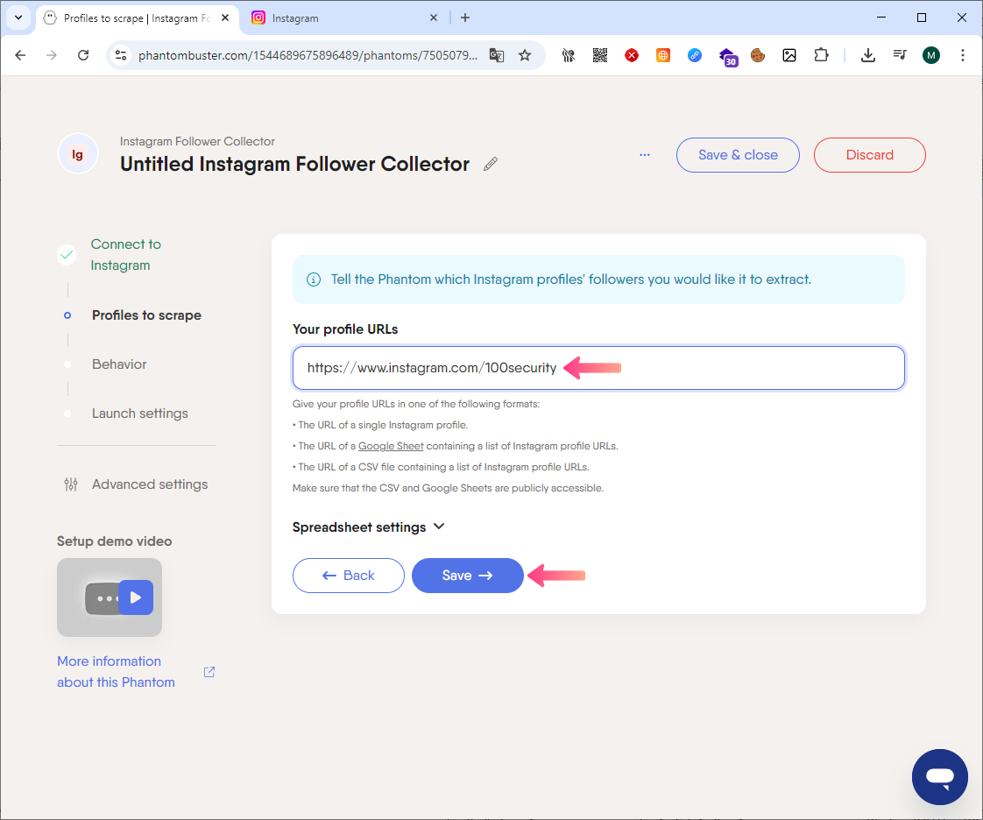The image size is (983, 820).
Task: Click the Untitled Instagram Follower Collector title
Action: 294,164
